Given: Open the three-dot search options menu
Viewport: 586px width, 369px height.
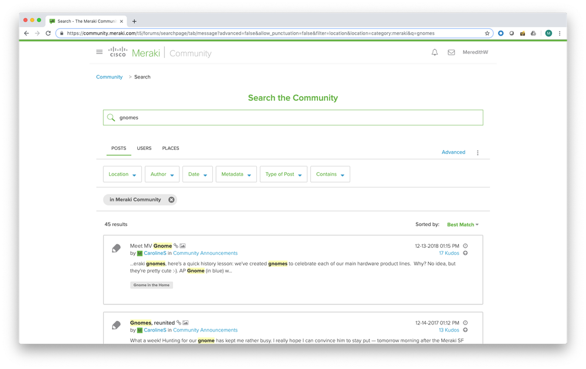Looking at the screenshot, I should click(x=477, y=153).
